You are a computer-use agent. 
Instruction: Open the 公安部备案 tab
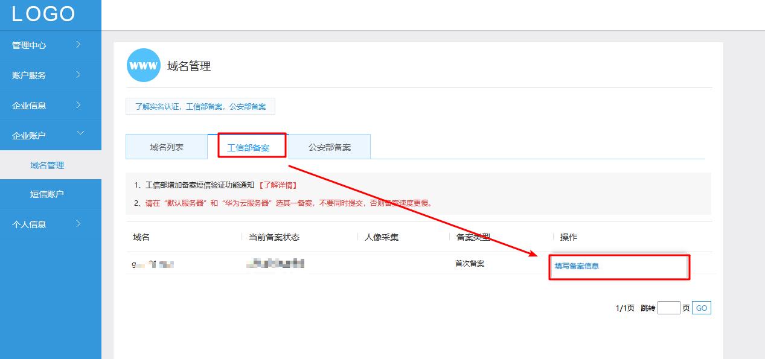330,146
